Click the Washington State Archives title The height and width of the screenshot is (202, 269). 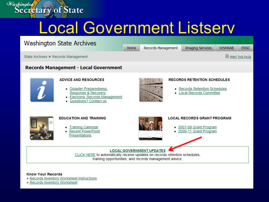tap(60, 43)
